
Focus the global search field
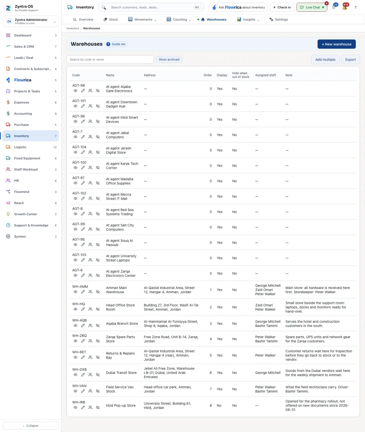point(151,8)
